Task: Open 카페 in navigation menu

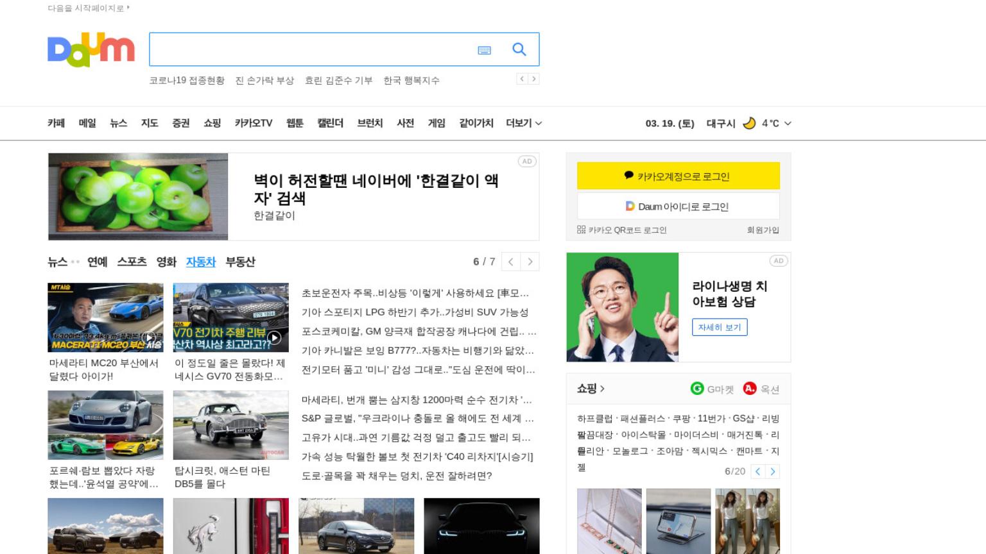Action: pos(56,123)
